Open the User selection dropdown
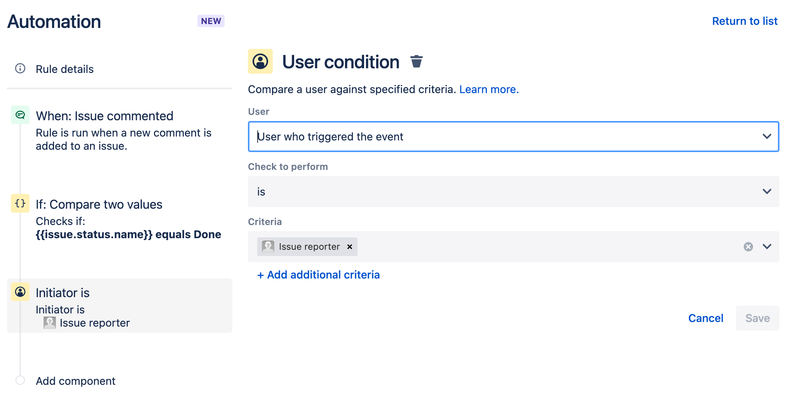The height and width of the screenshot is (398, 802). (x=766, y=137)
